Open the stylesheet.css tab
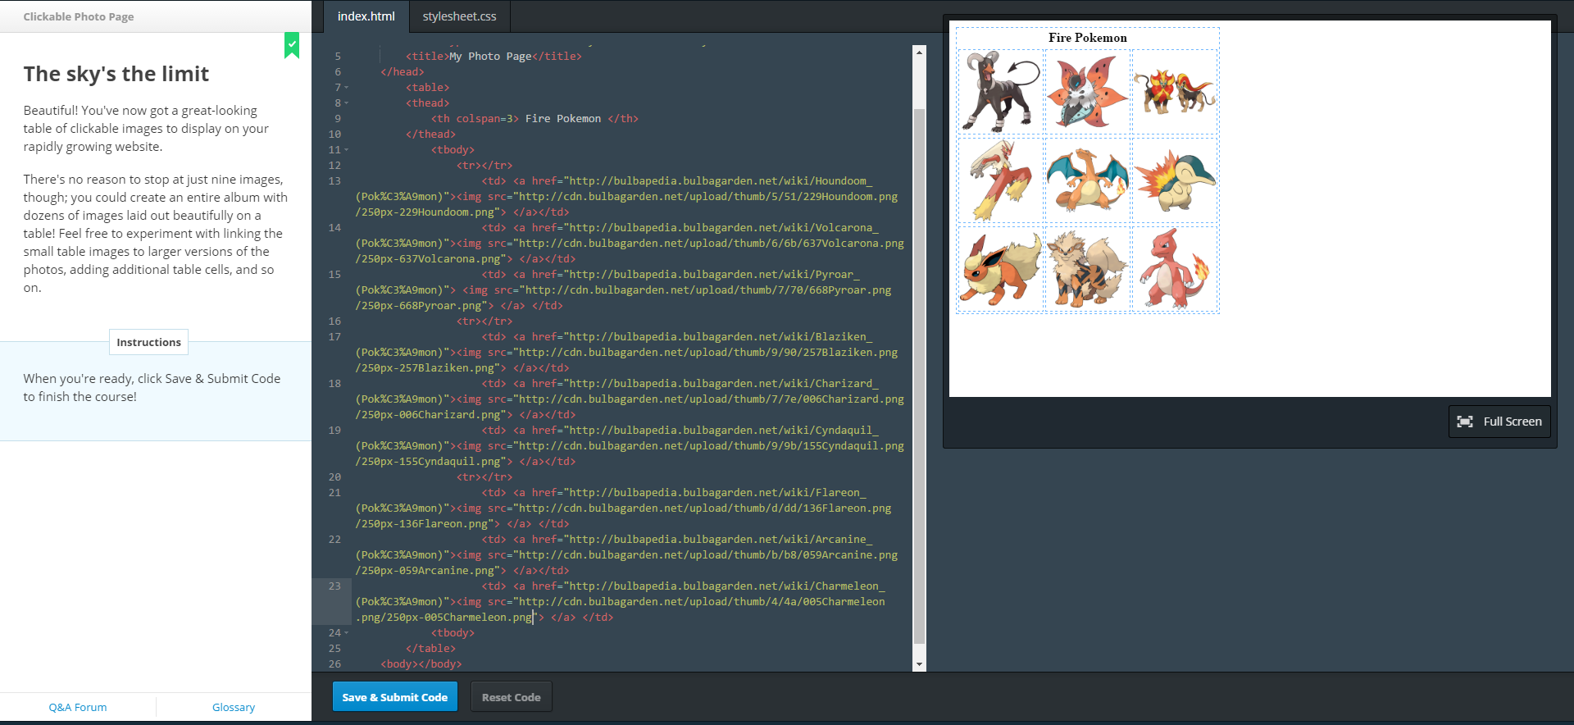Image resolution: width=1574 pixels, height=725 pixels. pyautogui.click(x=459, y=16)
